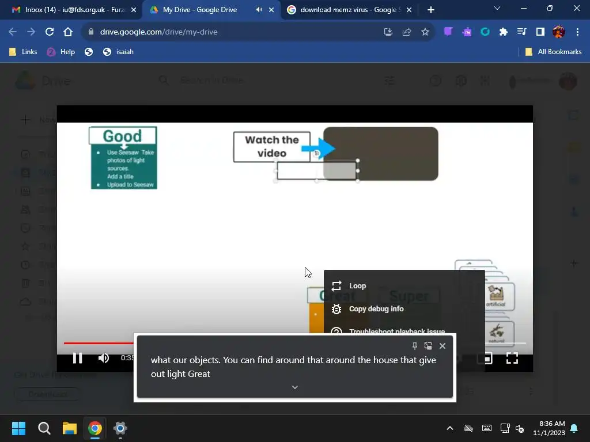Open the notifications bell
This screenshot has width=590, height=442.
pos(574,428)
